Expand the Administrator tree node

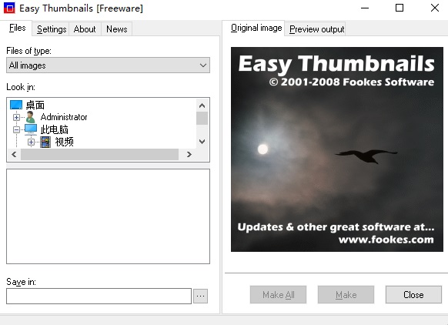[16, 117]
